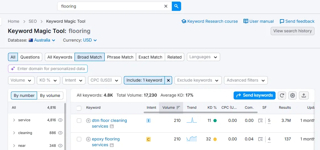Group keywords By volume

click(50, 96)
